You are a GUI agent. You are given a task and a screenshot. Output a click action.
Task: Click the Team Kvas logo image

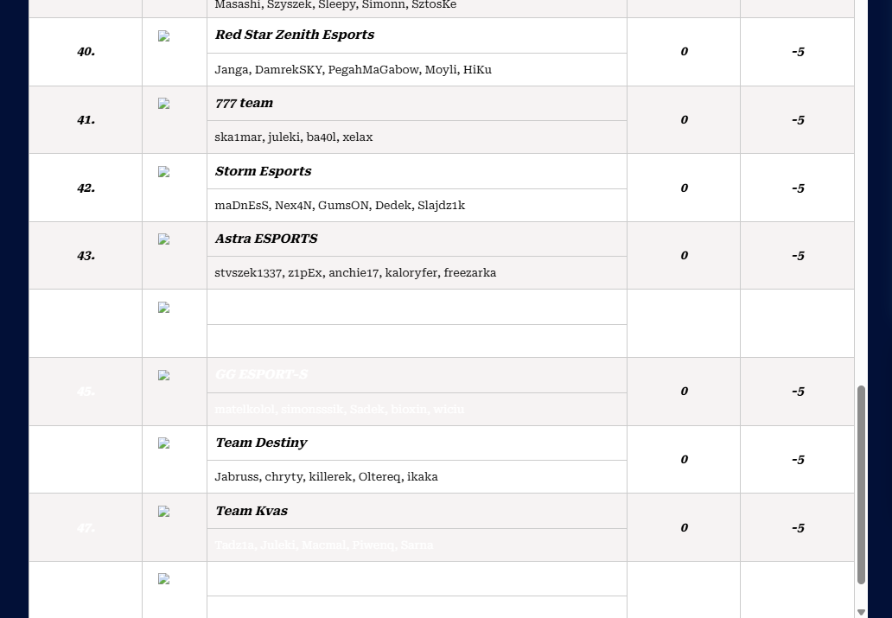click(x=163, y=512)
